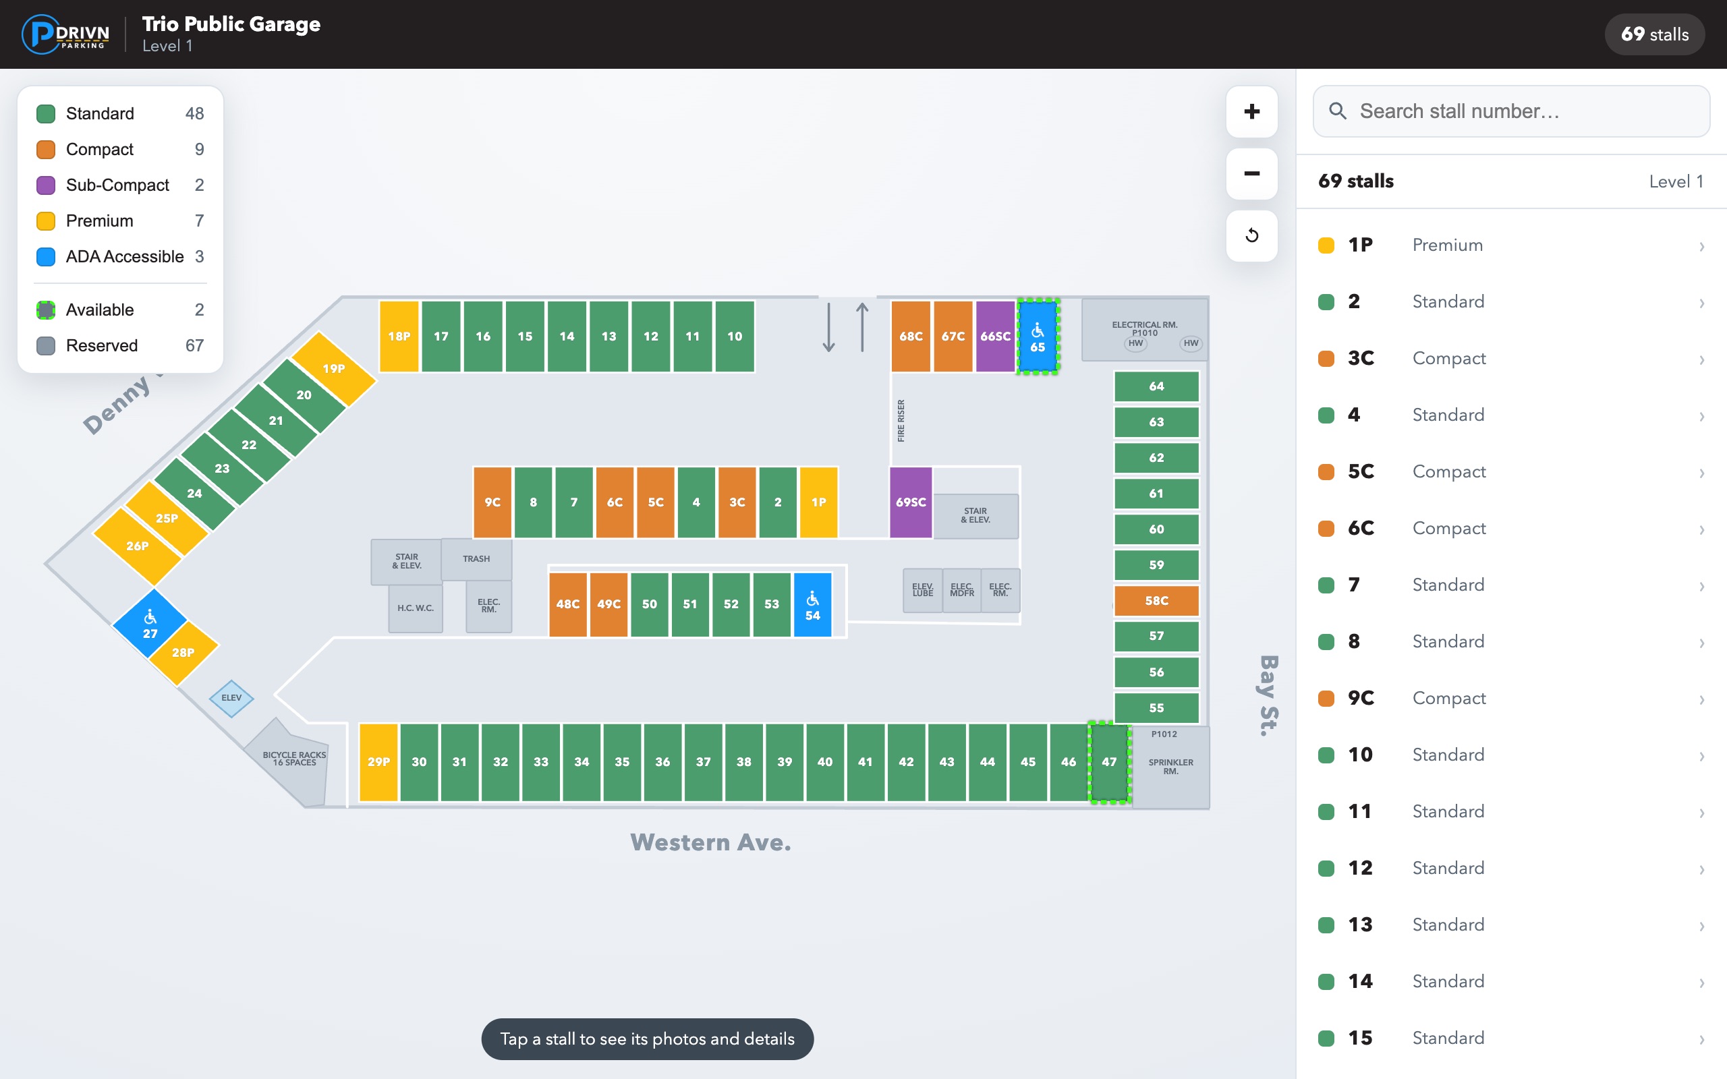Click the search magnifier icon
The height and width of the screenshot is (1079, 1727).
1337,111
